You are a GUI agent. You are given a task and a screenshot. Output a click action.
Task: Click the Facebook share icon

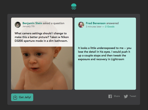(x=110, y=96)
